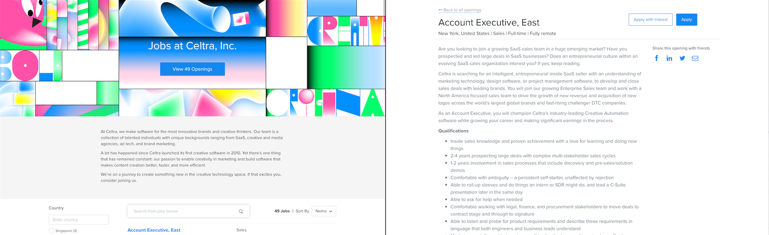769x235 pixels.
Task: Share the opening on LinkedIn
Action: click(x=669, y=58)
